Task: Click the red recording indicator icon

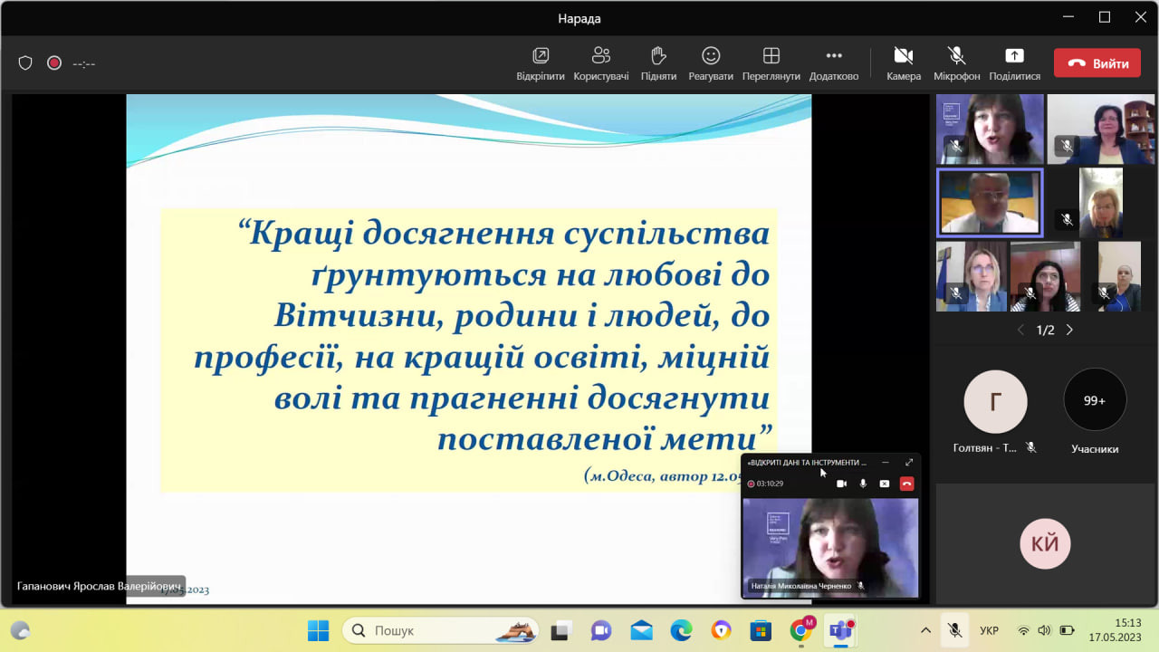Action: click(x=54, y=63)
